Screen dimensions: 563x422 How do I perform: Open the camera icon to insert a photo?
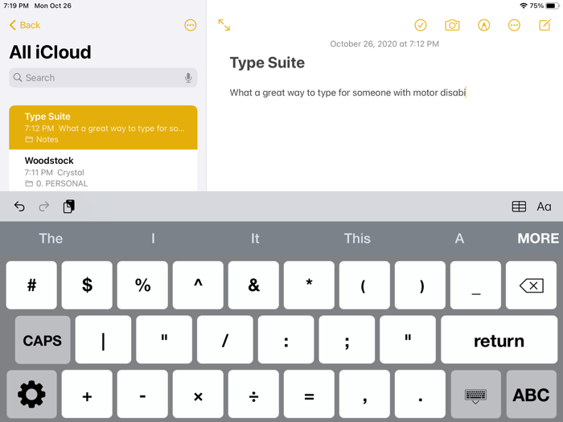[x=452, y=25]
